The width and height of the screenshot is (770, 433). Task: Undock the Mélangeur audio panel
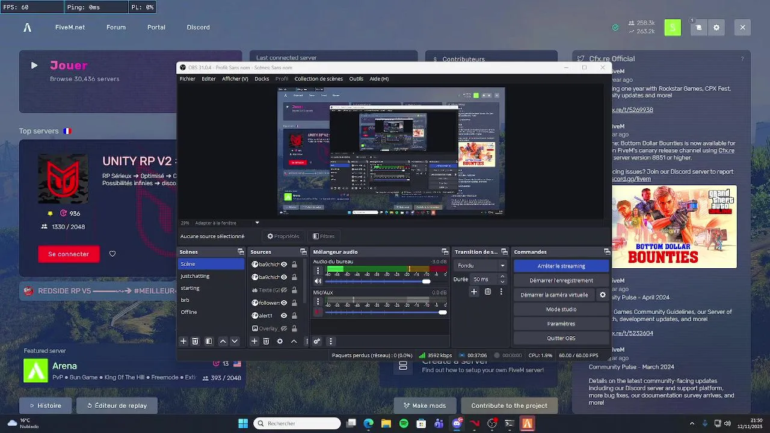click(x=445, y=251)
